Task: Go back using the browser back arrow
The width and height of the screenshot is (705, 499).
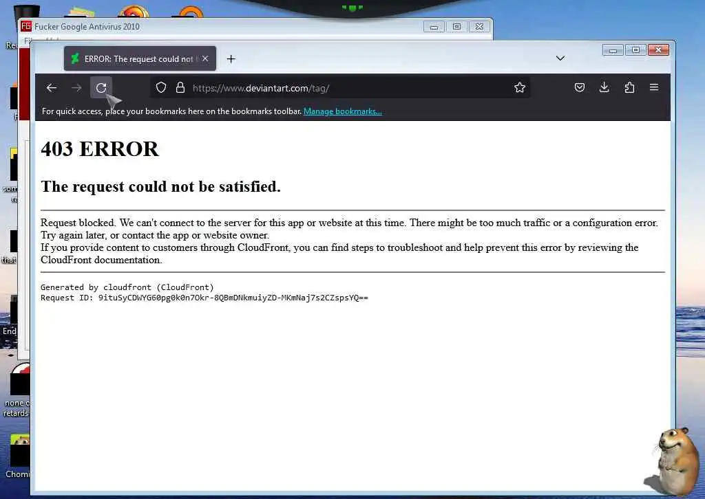Action: [52, 88]
